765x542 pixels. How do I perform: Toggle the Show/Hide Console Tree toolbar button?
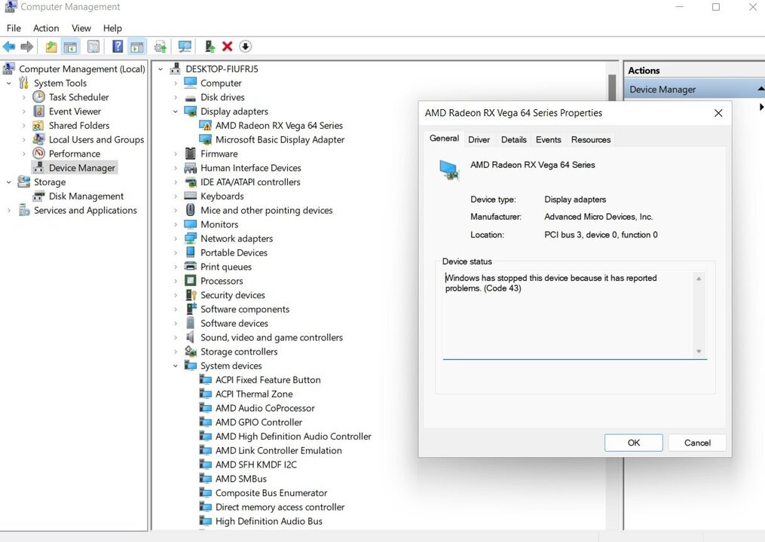(x=70, y=47)
